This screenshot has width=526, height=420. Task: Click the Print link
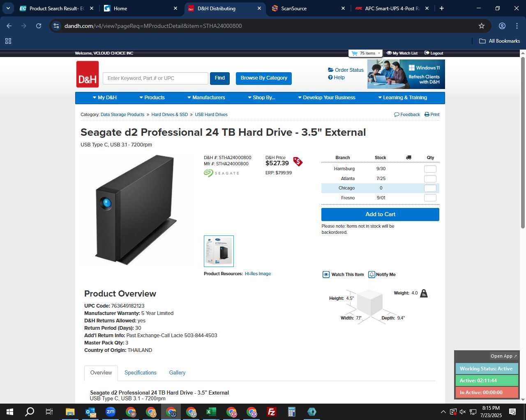pos(432,115)
